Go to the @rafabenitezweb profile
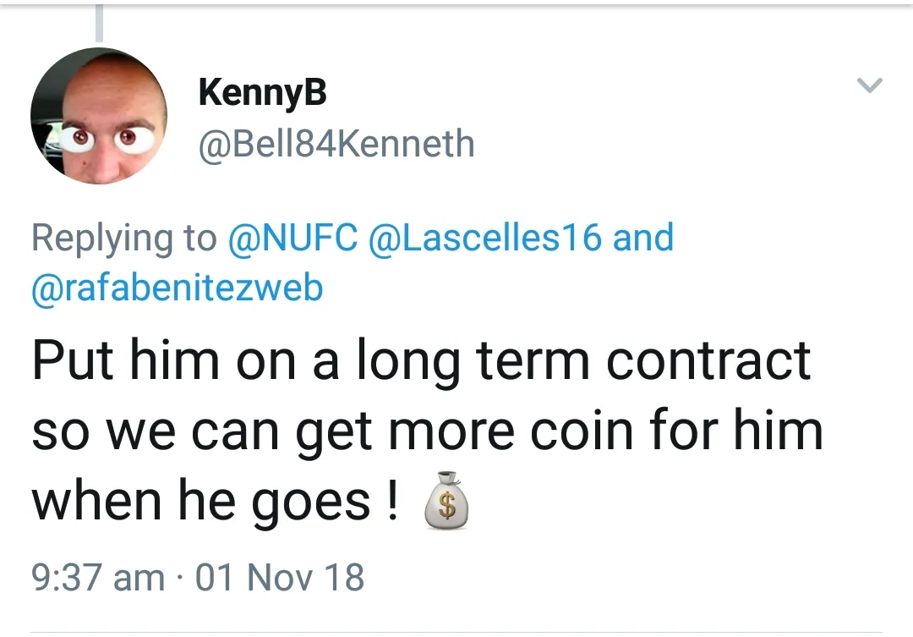 (178, 288)
